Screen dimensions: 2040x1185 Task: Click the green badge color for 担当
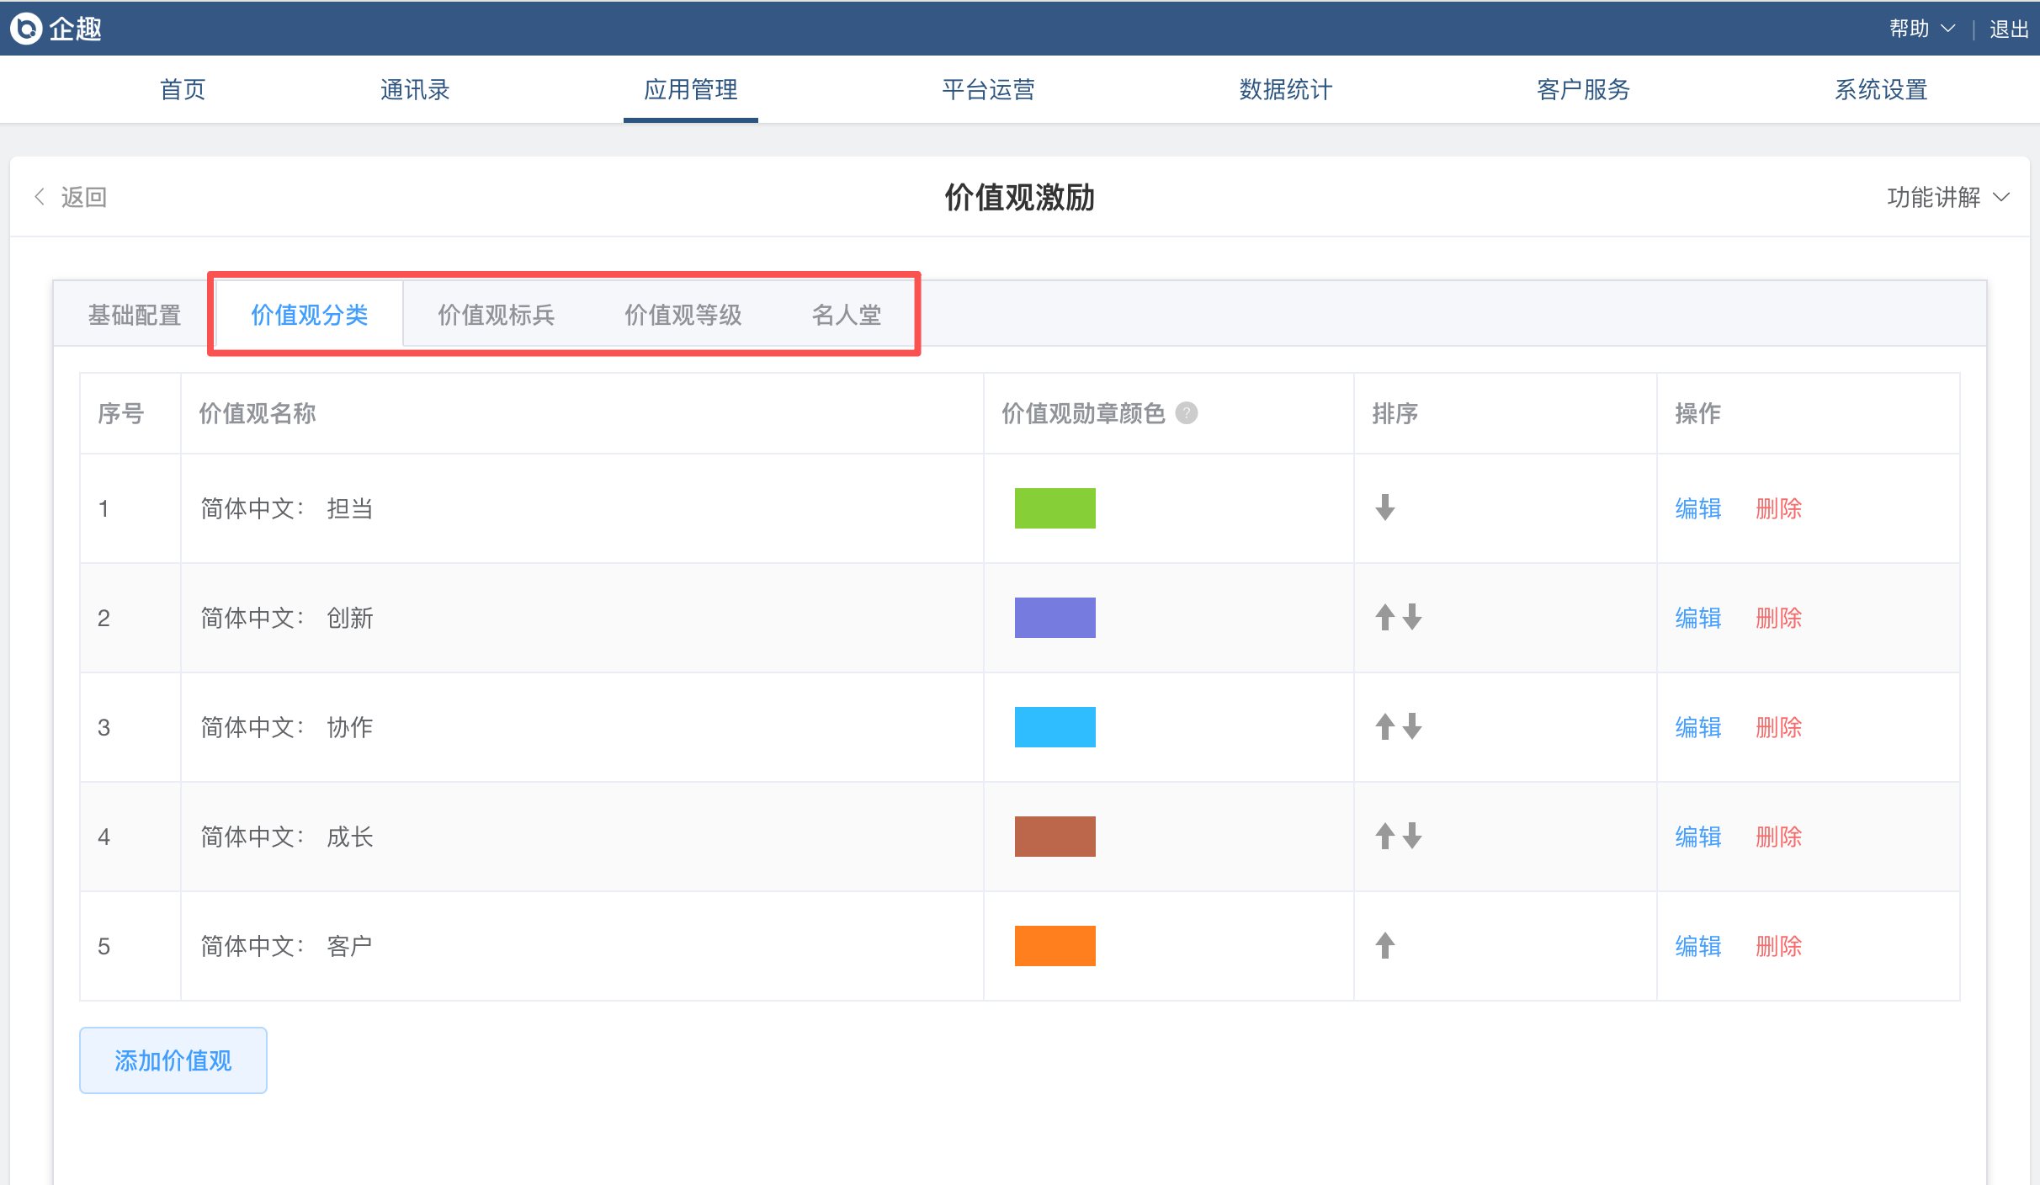1055,508
